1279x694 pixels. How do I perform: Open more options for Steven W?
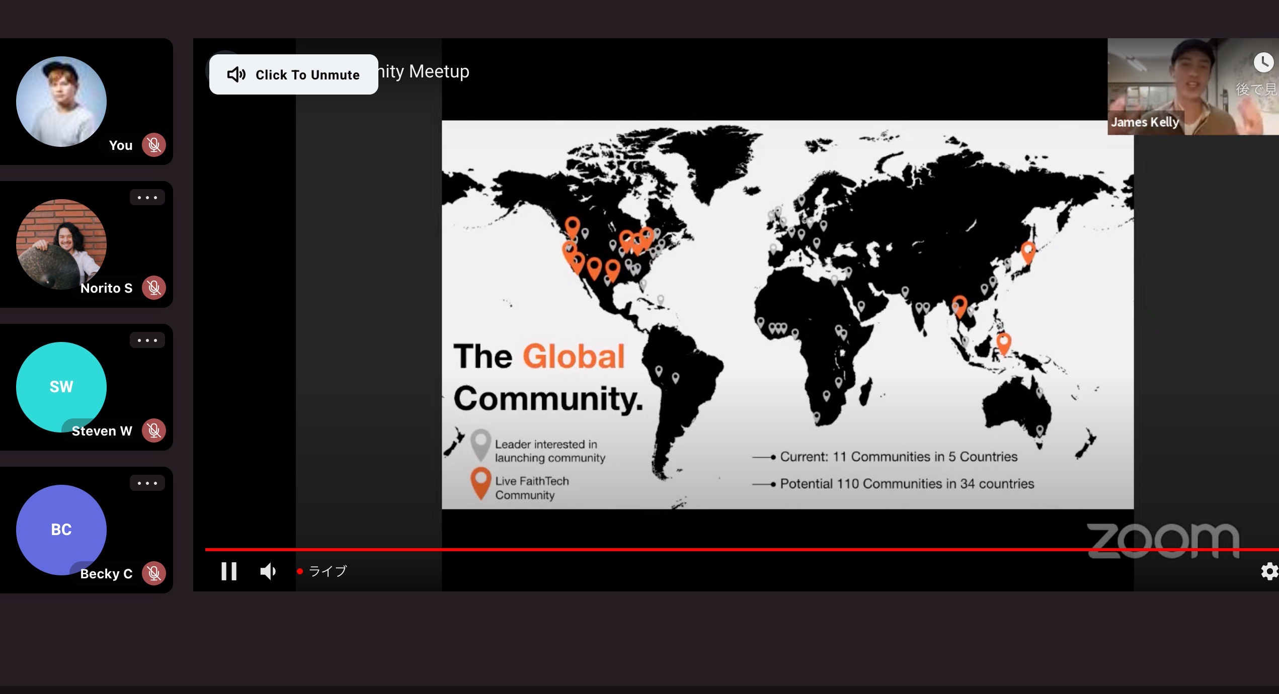point(147,340)
